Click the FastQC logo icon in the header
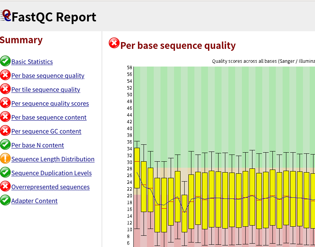 tap(6, 15)
